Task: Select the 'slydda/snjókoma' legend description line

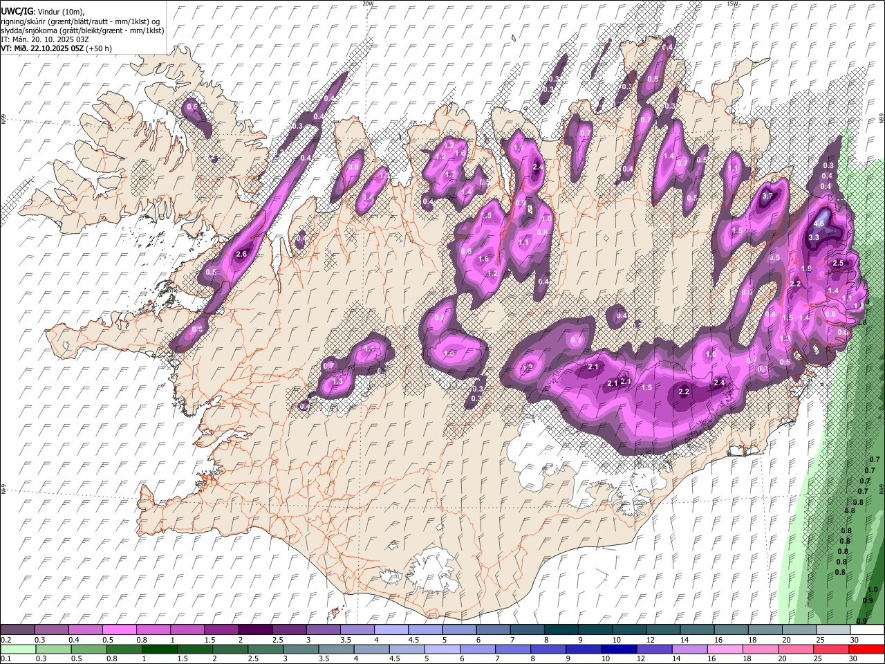Action: click(82, 30)
